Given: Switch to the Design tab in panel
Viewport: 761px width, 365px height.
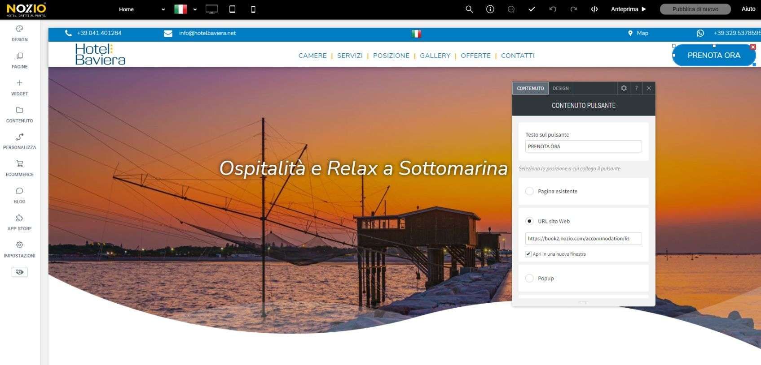Looking at the screenshot, I should [560, 88].
